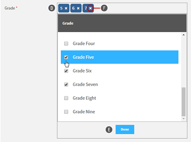
Task: Uncheck the Grade Seven checkbox
Action: tap(66, 85)
